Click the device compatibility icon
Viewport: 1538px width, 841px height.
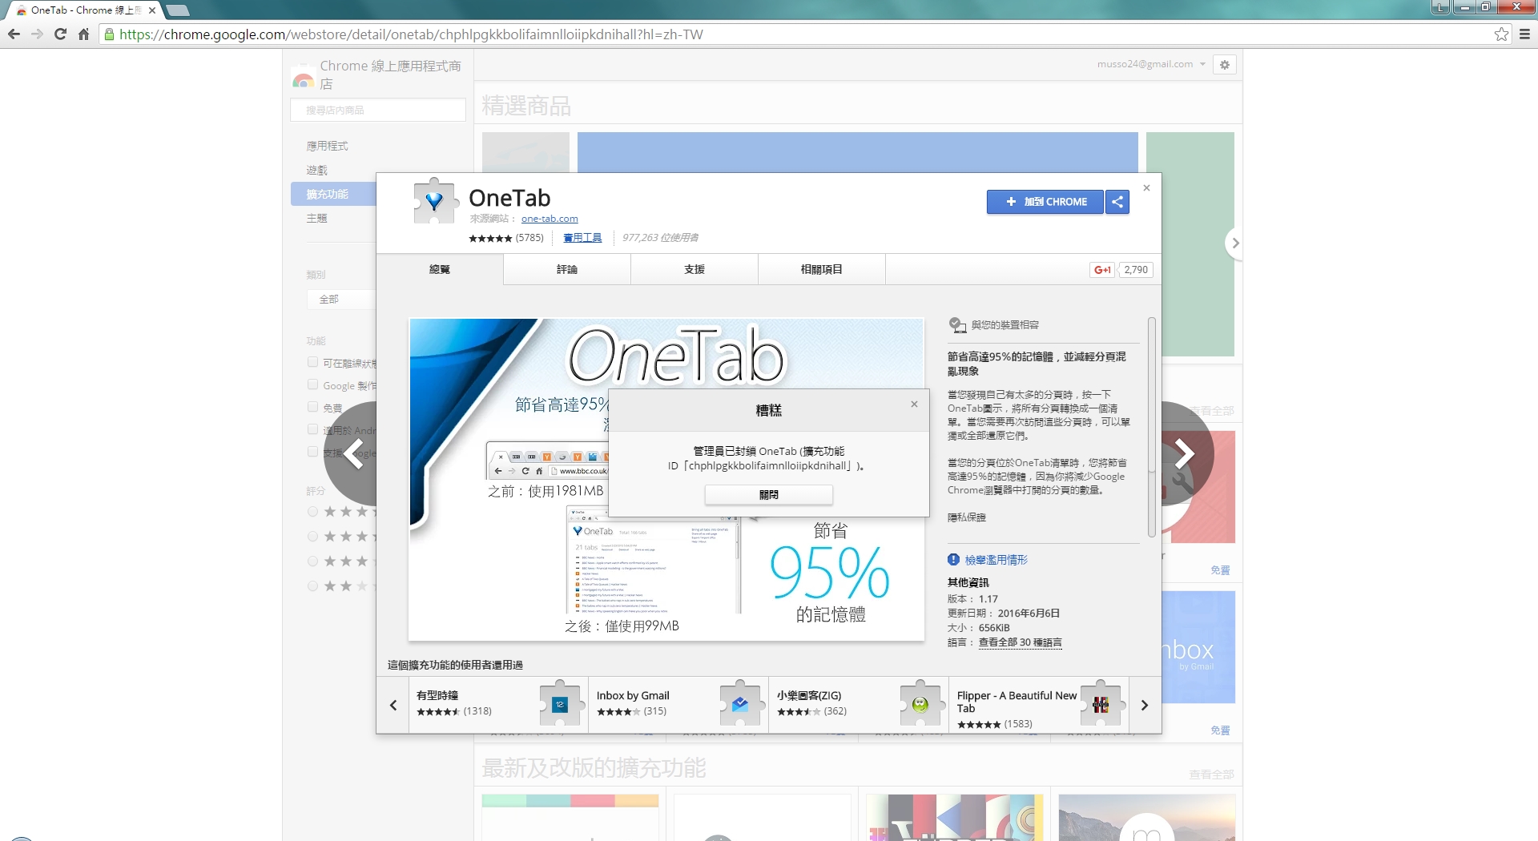click(957, 325)
